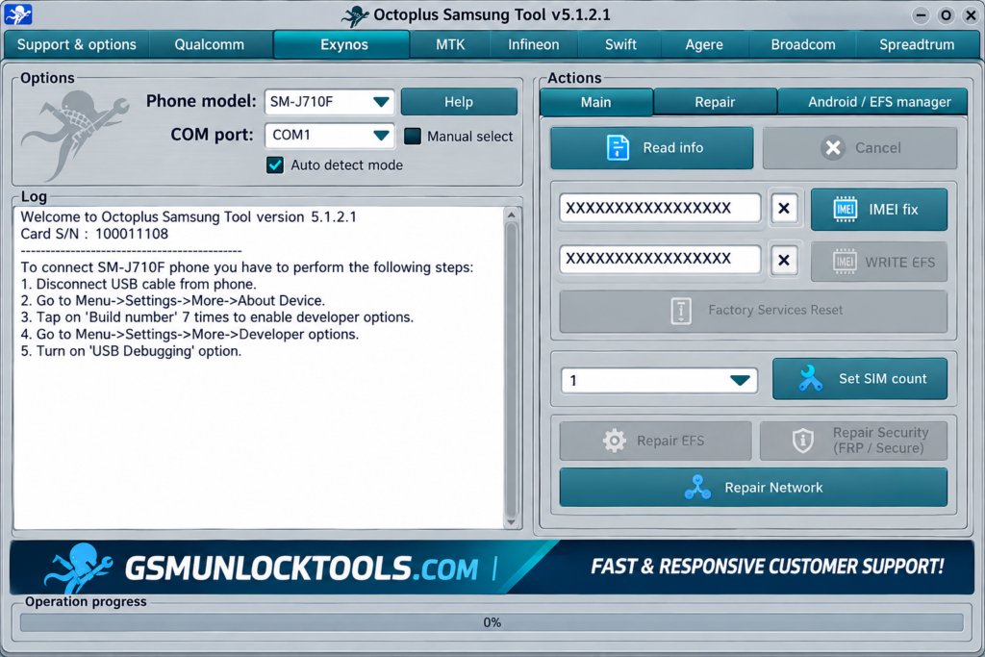Minimize the Octoplus window
Image resolution: width=985 pixels, height=657 pixels.
(x=921, y=15)
